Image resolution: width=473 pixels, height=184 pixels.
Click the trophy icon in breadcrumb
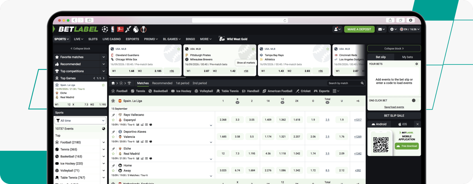pyautogui.click(x=129, y=83)
